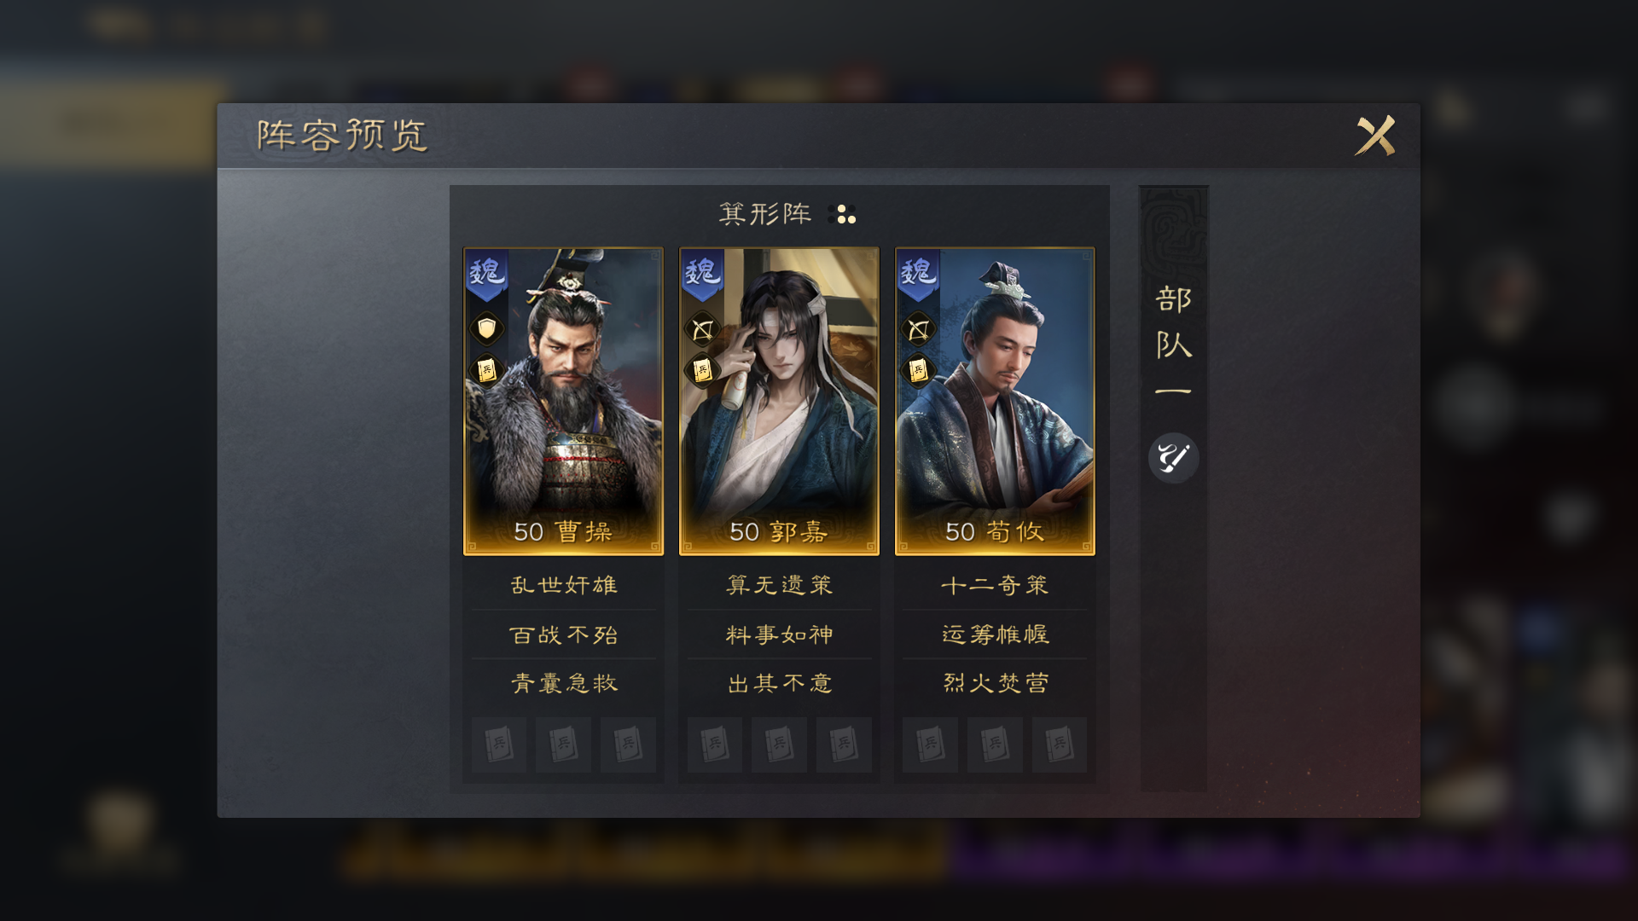This screenshot has width=1638, height=921.
Task: Select the 青囊急救 skill entry
Action: tap(563, 683)
